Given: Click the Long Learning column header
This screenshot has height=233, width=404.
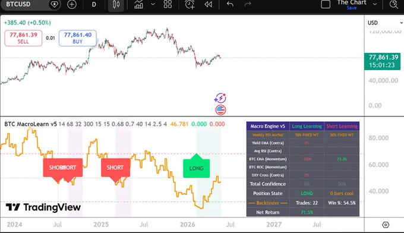Looking at the screenshot, I should click(x=307, y=126).
